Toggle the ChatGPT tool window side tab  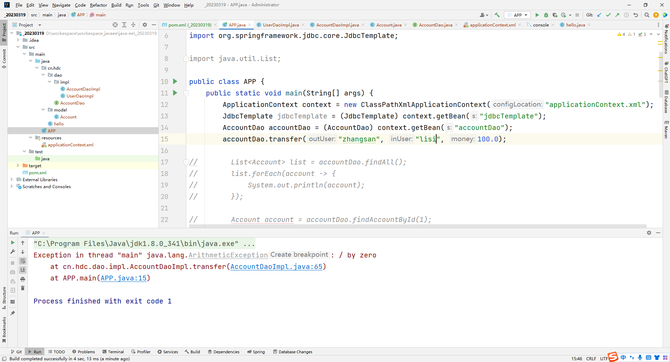click(x=666, y=72)
